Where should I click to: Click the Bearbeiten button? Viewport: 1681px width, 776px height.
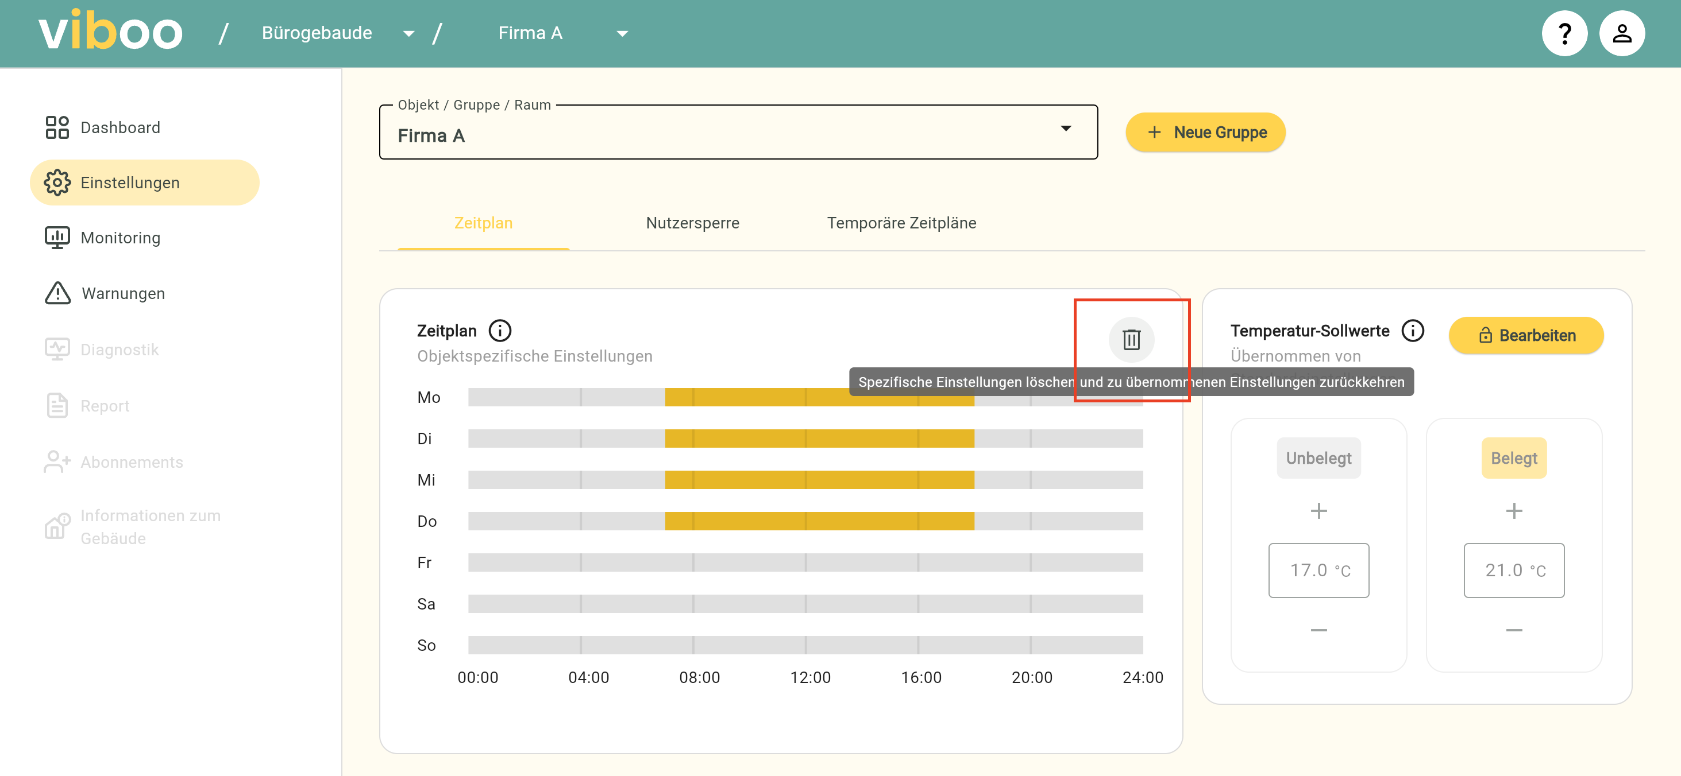pyautogui.click(x=1526, y=335)
